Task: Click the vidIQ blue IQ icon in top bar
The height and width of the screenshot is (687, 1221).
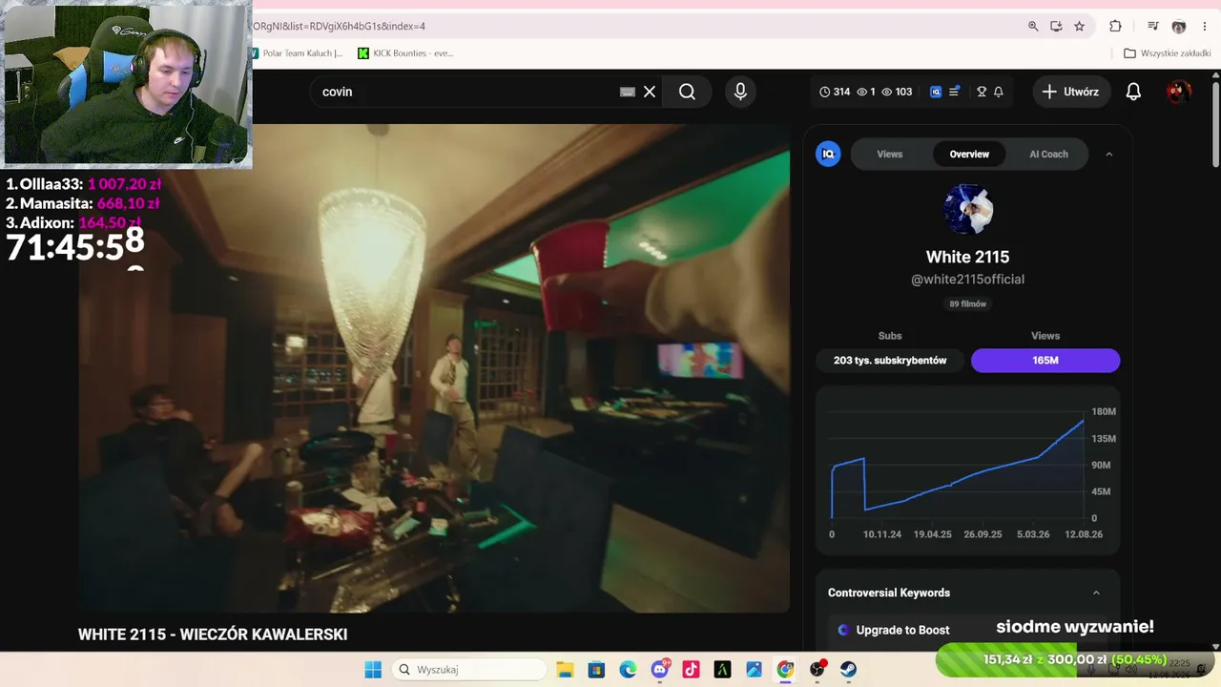Action: [x=936, y=92]
